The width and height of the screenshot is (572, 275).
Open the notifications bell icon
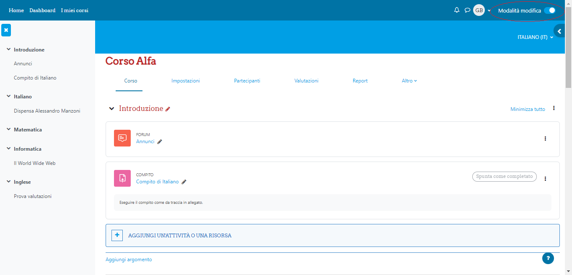[x=457, y=10]
